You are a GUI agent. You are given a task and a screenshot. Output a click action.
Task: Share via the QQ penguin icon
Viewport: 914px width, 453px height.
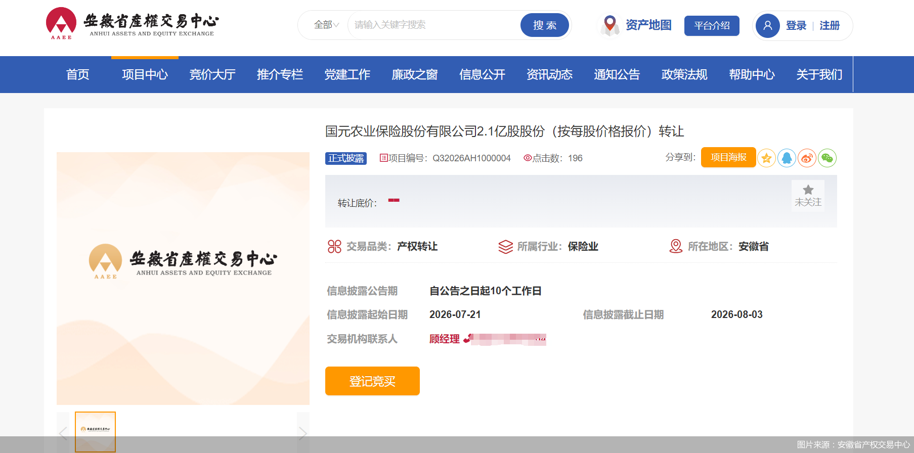787,158
